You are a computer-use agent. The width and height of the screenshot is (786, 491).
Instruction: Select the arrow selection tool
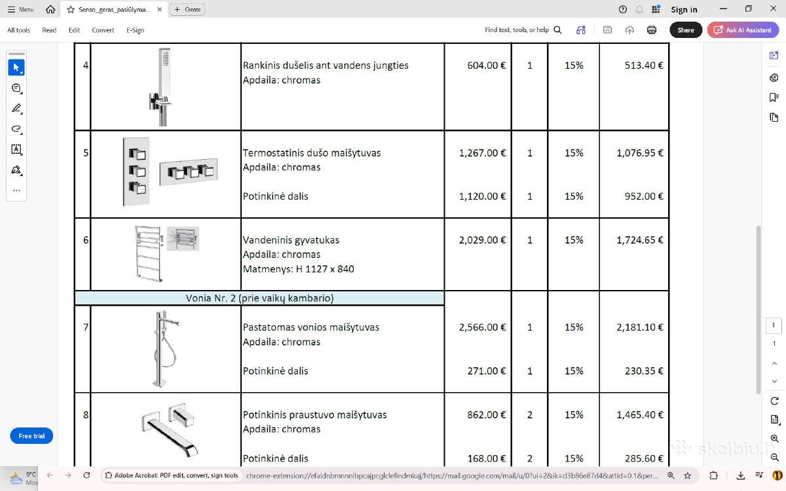16,67
